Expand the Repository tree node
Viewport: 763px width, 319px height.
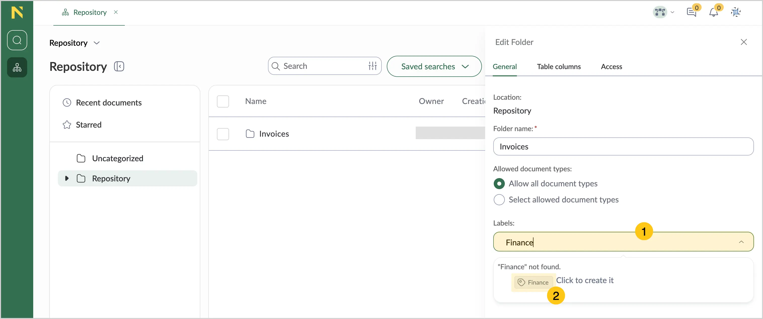coord(67,178)
